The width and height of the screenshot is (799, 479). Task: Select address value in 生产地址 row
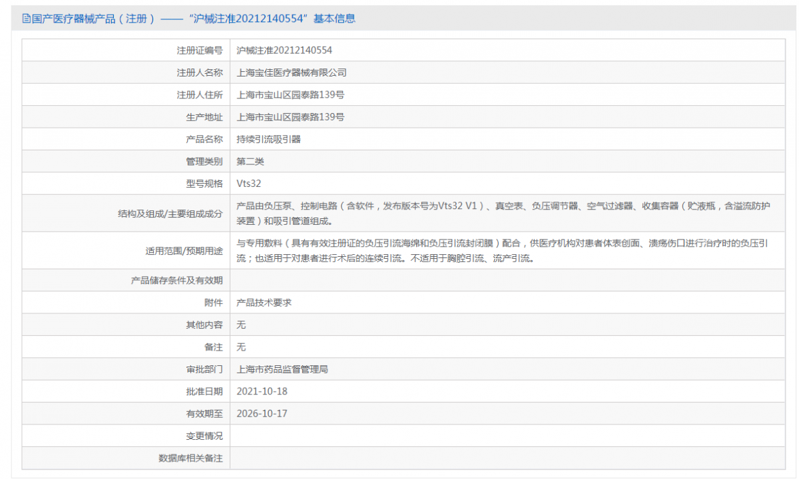pyautogui.click(x=291, y=117)
